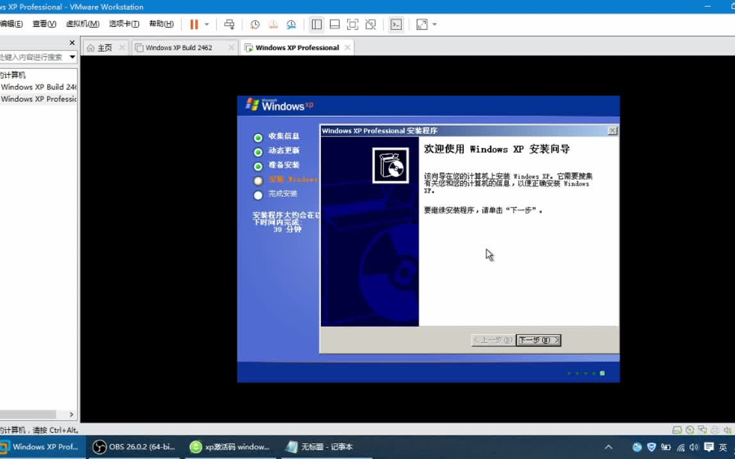Expand the library search dropdown arrow

pos(72,57)
